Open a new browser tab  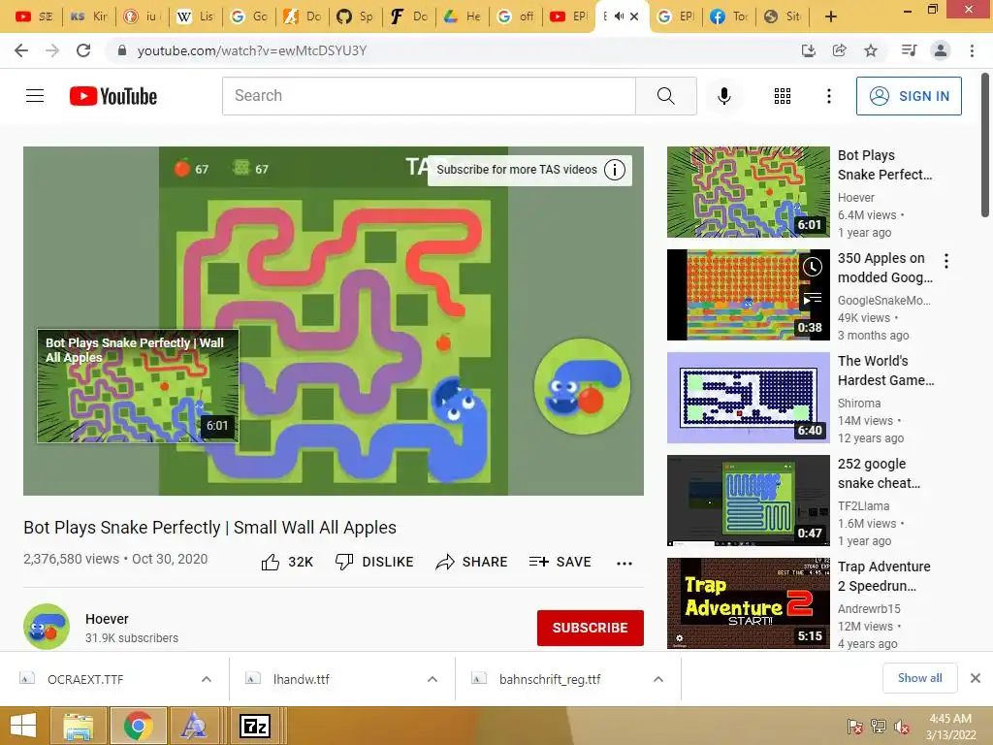[x=831, y=16]
